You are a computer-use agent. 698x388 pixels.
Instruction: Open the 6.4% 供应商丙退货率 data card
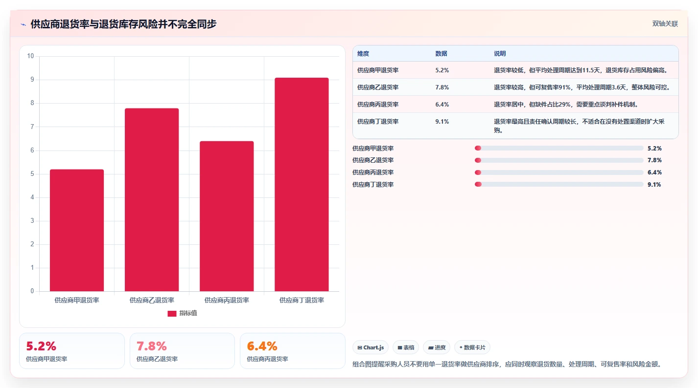[x=293, y=351]
